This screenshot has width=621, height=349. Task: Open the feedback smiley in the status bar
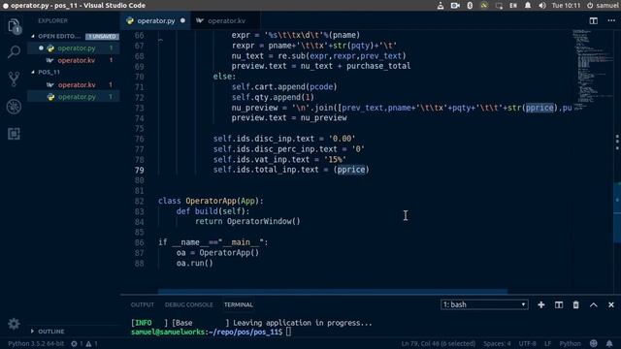coord(593,343)
